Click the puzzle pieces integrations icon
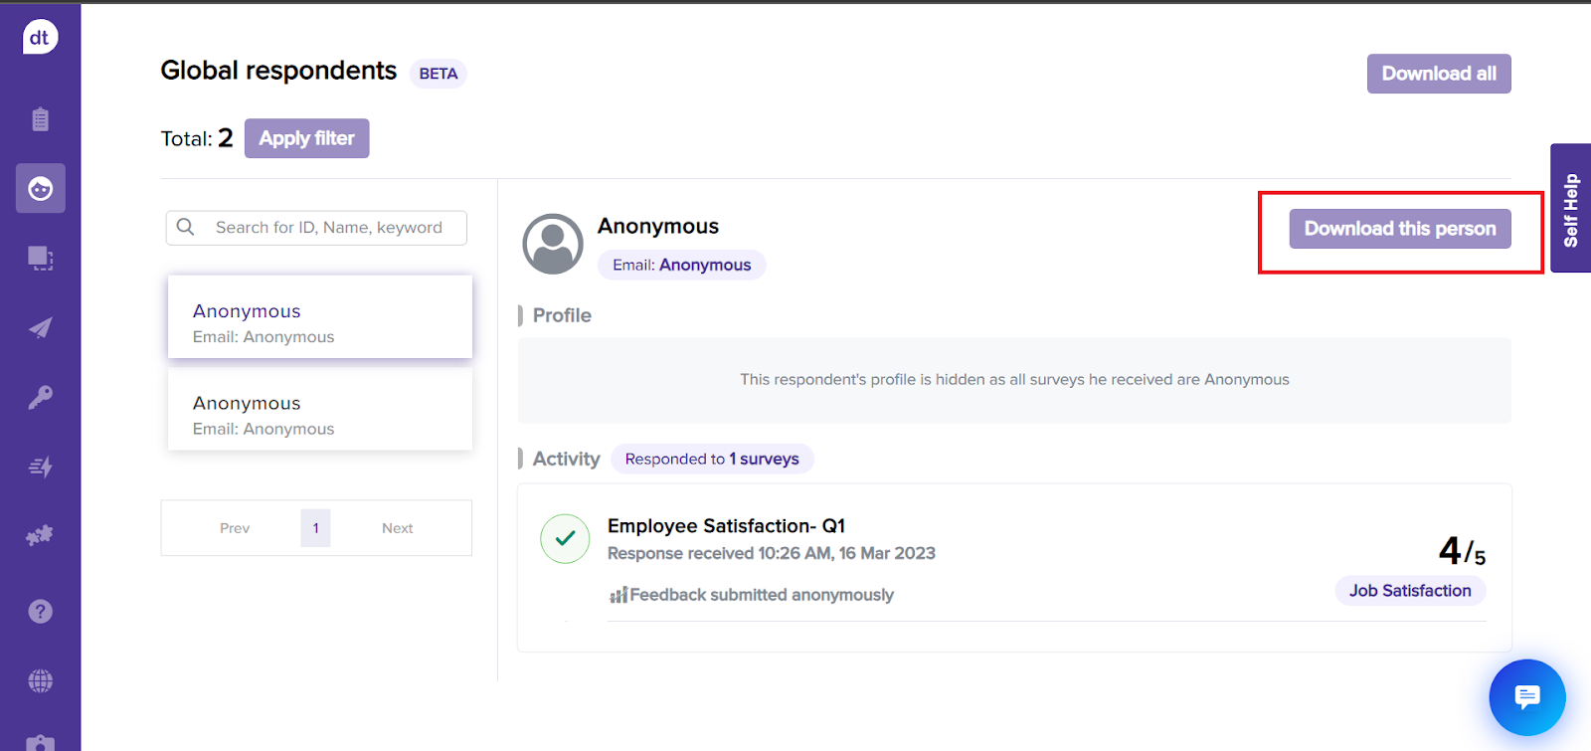Image resolution: width=1591 pixels, height=751 pixels. (40, 536)
